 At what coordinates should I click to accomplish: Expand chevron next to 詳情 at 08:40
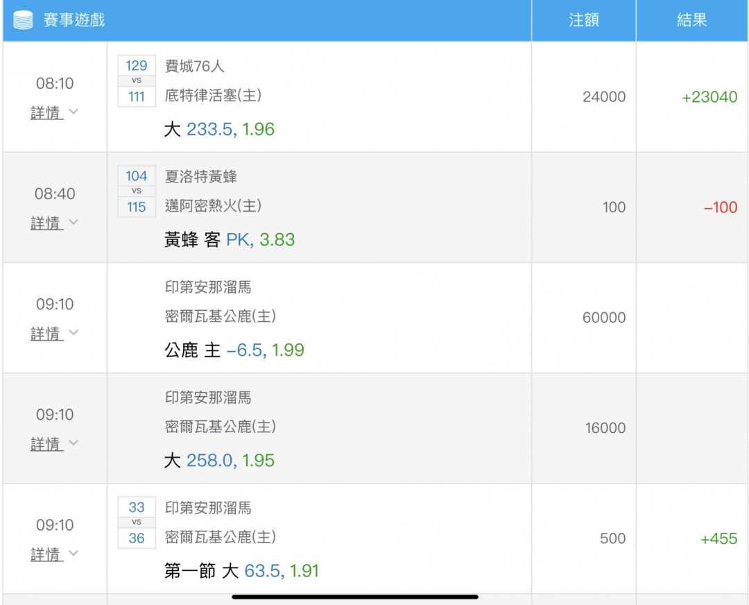point(74,222)
